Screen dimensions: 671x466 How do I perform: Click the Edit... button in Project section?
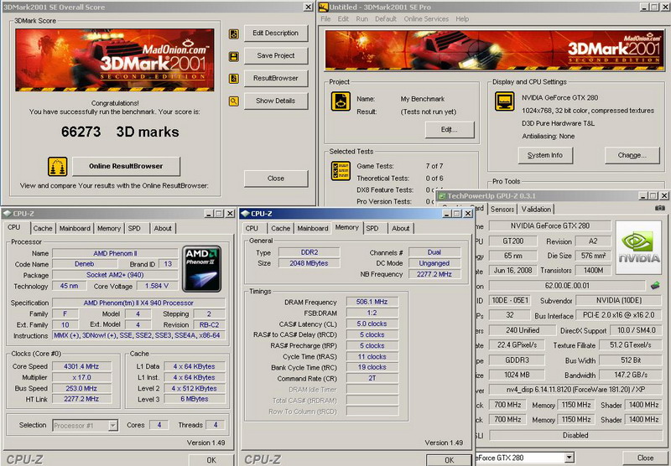point(450,130)
